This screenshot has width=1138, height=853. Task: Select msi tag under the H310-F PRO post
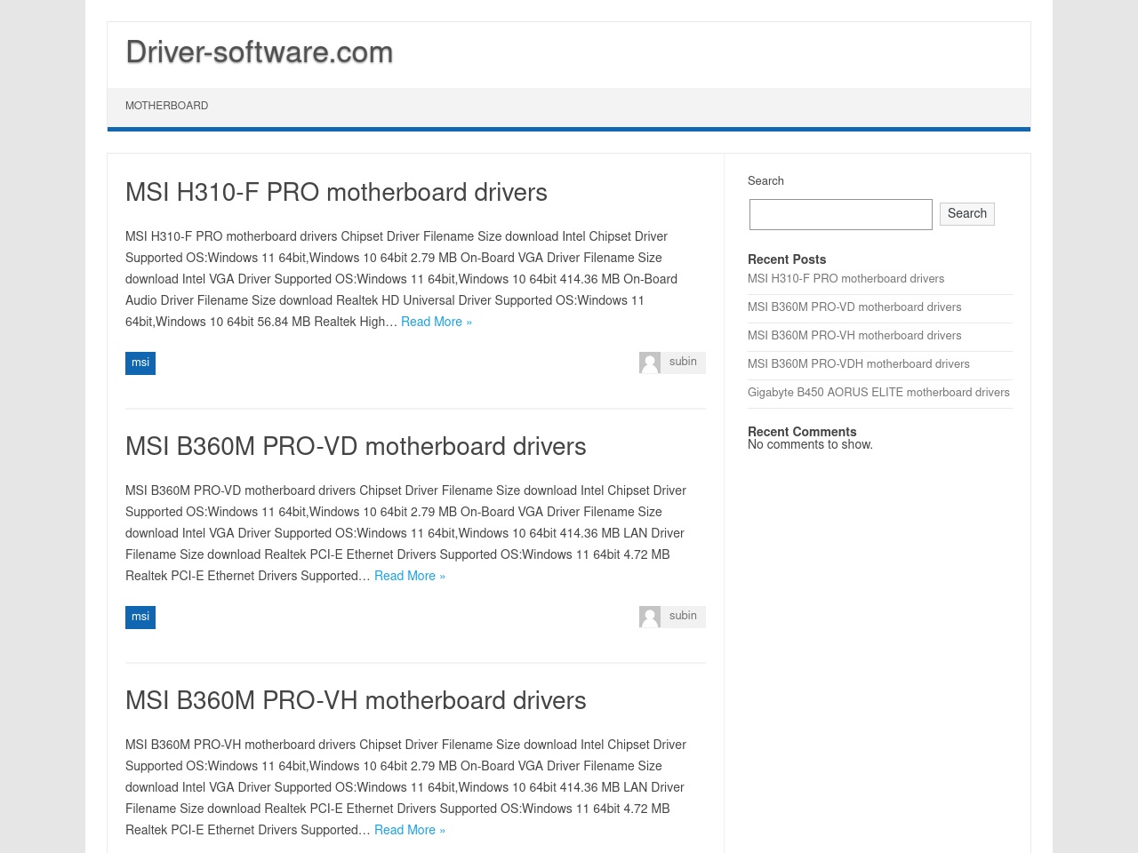click(140, 363)
